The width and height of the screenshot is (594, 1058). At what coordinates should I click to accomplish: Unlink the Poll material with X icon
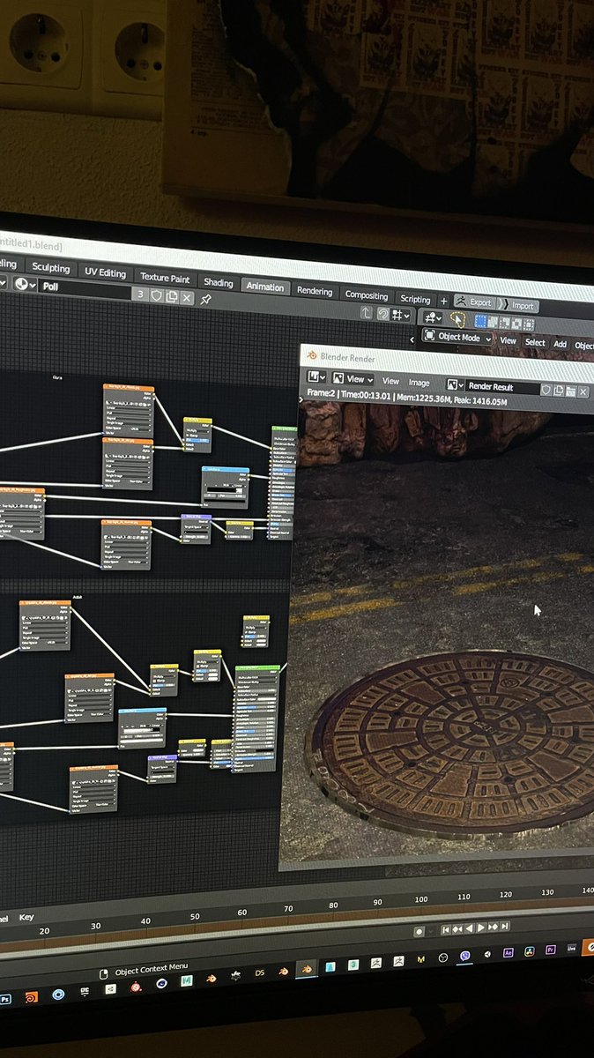[187, 298]
